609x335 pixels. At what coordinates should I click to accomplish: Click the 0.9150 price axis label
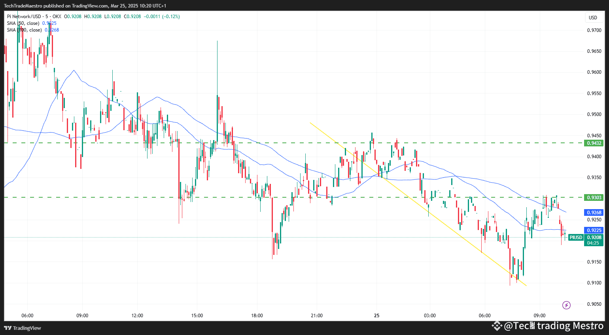(594, 262)
